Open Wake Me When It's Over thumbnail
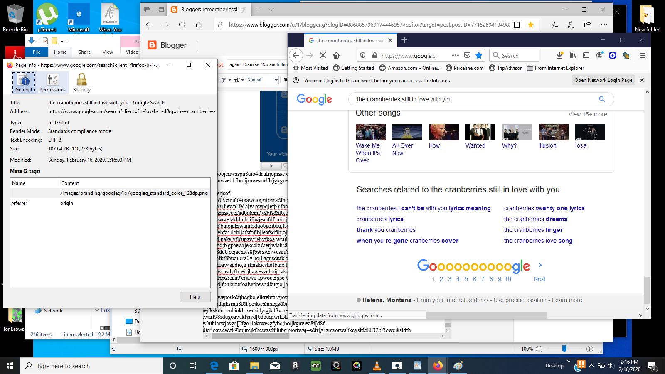The width and height of the screenshot is (665, 374). [371, 132]
